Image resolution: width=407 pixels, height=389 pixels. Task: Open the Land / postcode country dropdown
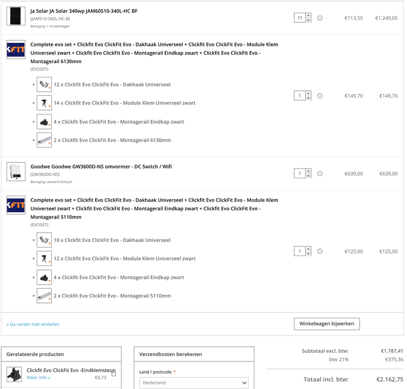click(x=192, y=383)
